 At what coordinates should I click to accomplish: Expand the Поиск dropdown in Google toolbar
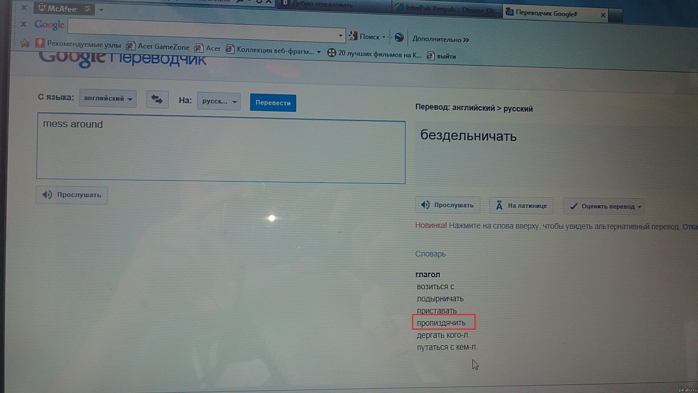[384, 37]
